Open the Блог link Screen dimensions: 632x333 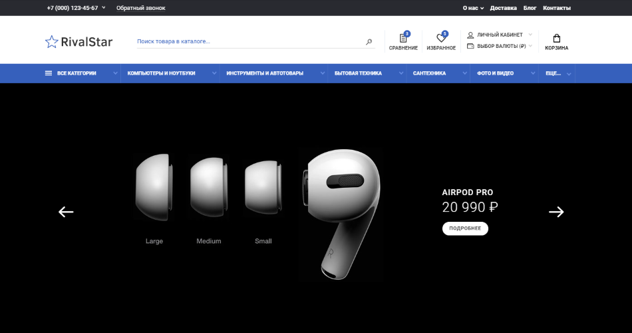(530, 8)
